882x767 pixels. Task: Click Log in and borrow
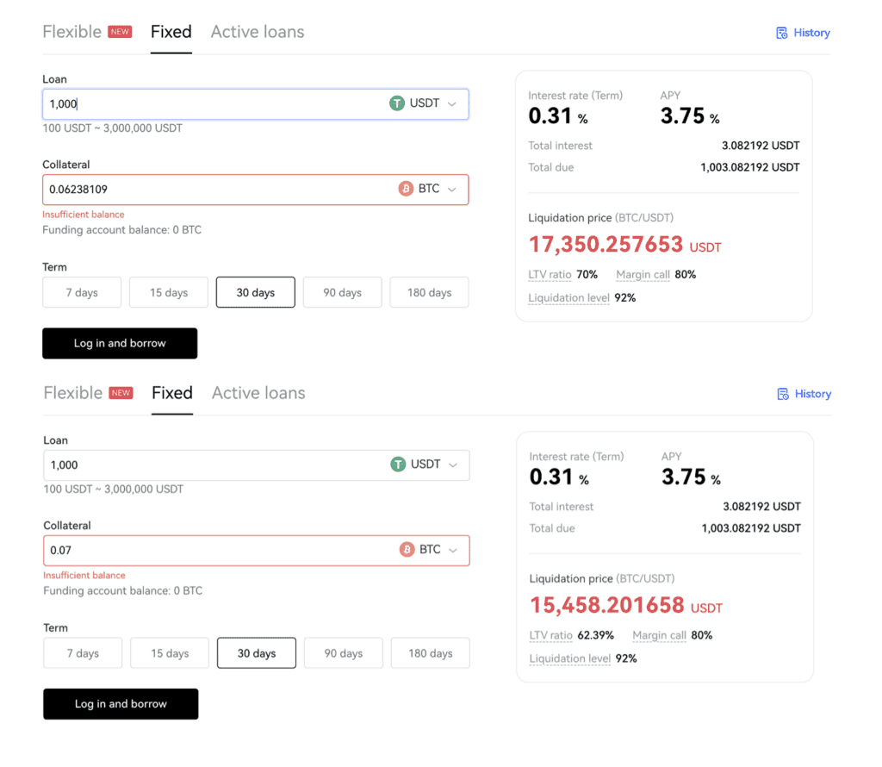(x=120, y=343)
